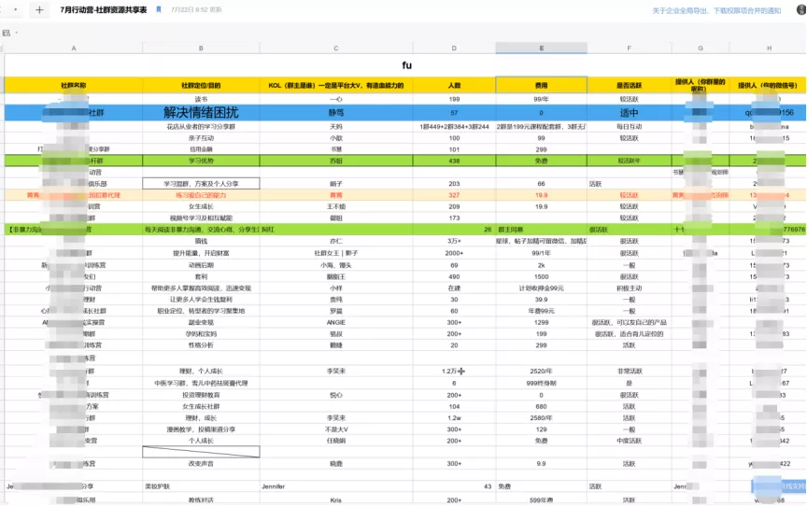Open the enterprise export permission notice link
807x506 pixels.
point(716,10)
